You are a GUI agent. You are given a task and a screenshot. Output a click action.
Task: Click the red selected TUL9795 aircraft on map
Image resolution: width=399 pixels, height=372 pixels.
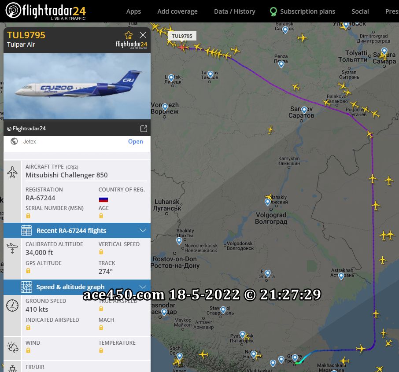coord(182,47)
